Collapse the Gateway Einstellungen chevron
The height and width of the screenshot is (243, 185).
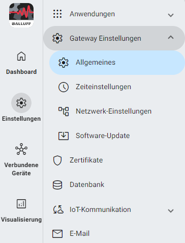click(x=171, y=37)
